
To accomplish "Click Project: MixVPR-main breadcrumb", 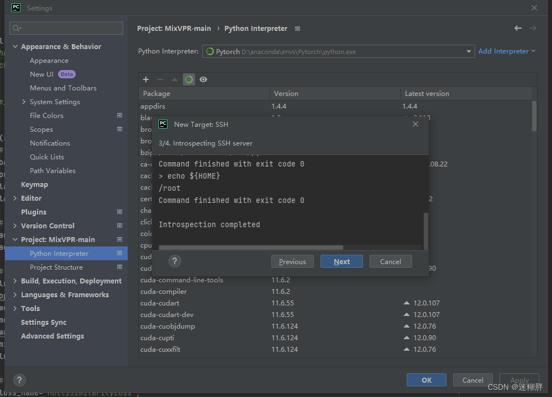I will (174, 29).
